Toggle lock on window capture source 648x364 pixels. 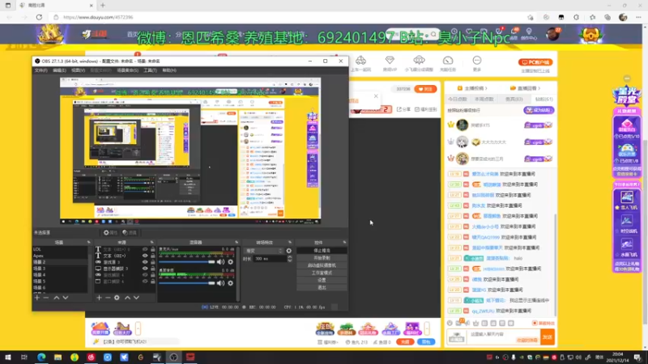pyautogui.click(x=153, y=281)
